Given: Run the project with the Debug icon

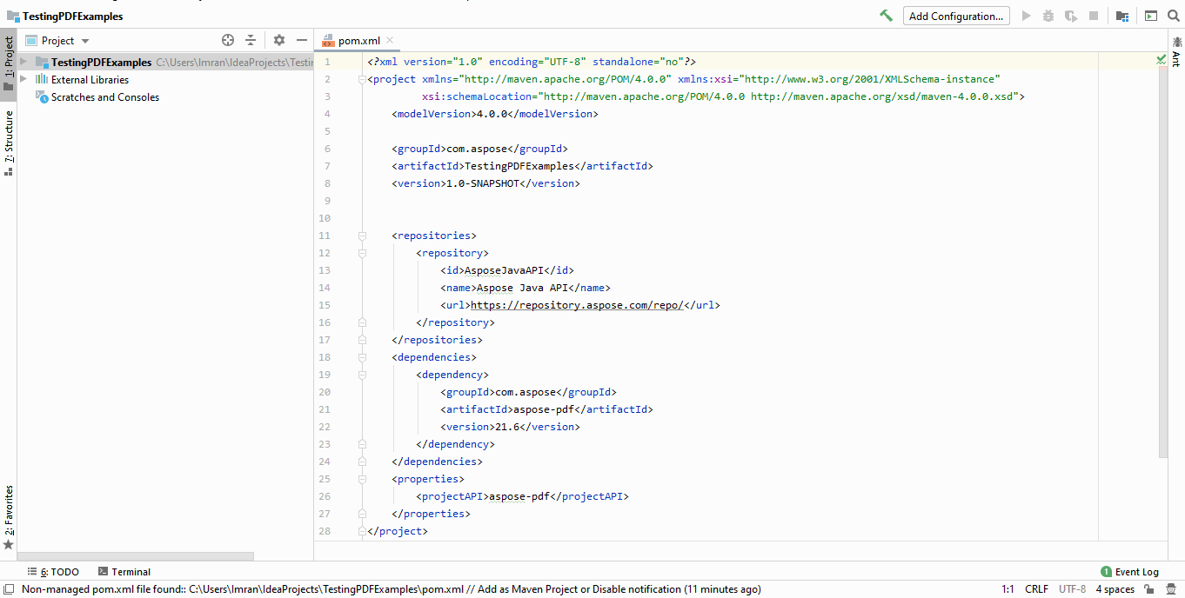Looking at the screenshot, I should point(1048,16).
